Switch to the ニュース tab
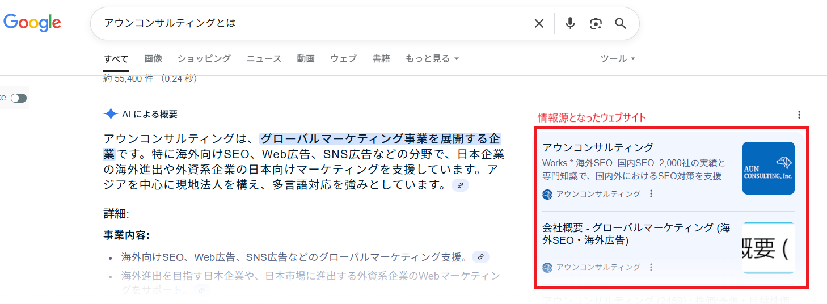The height and width of the screenshot is (304, 827). pos(264,58)
